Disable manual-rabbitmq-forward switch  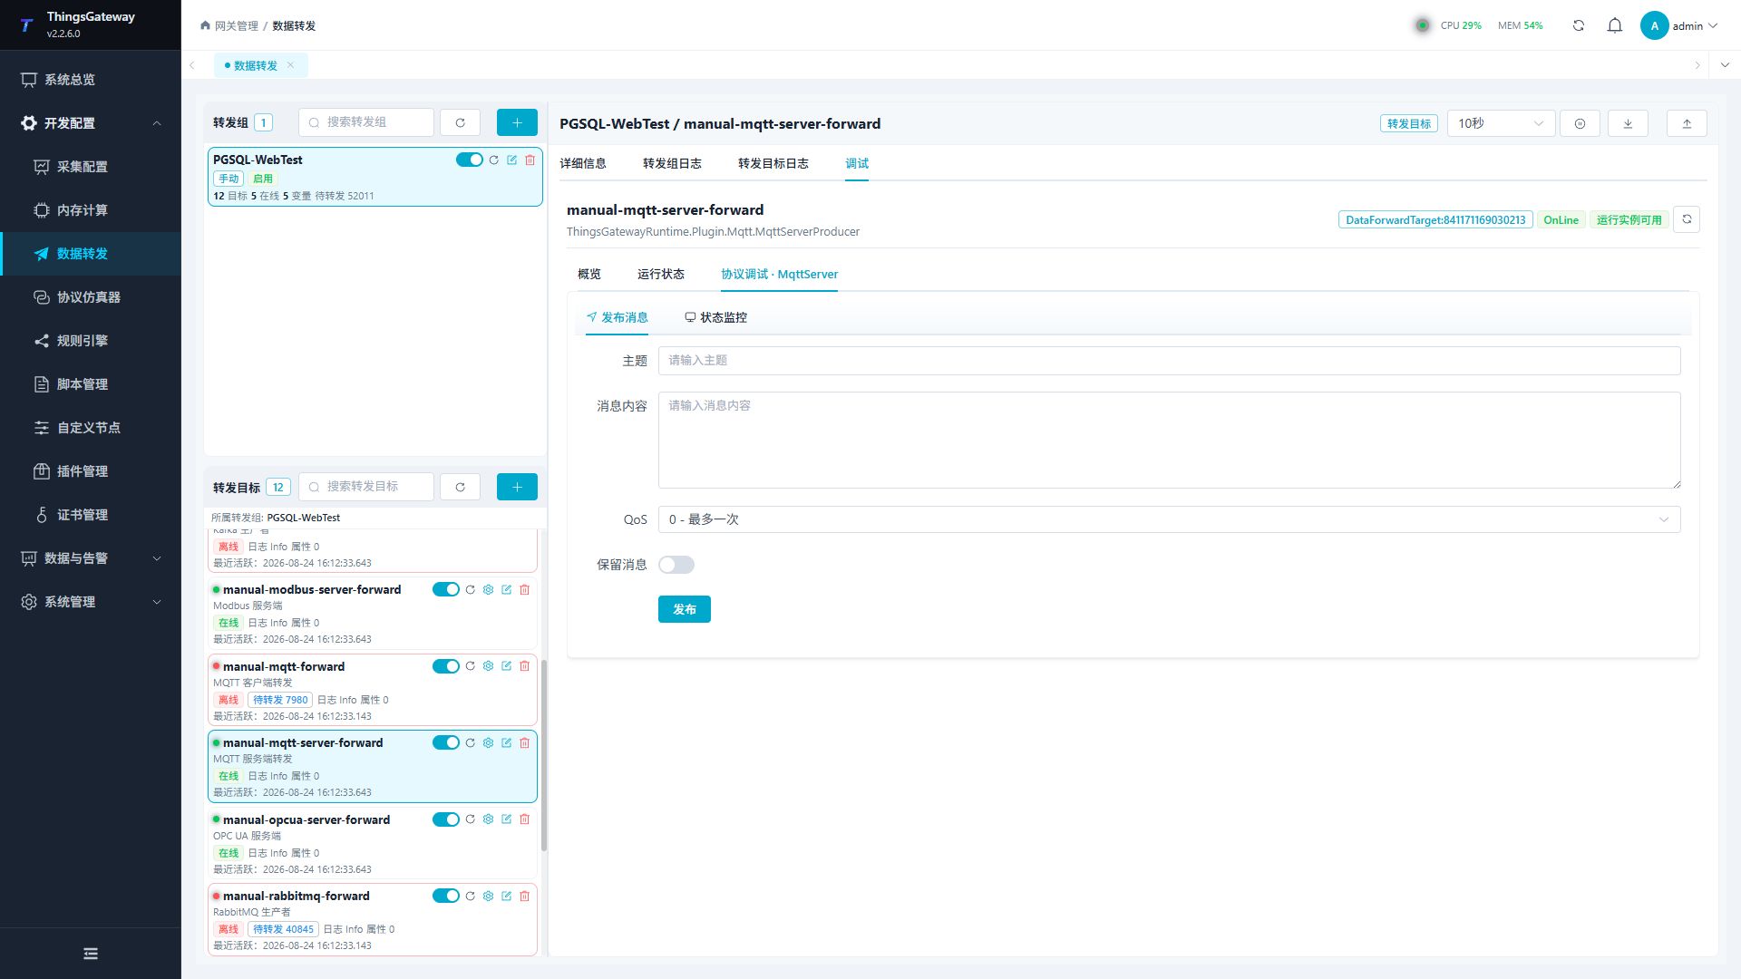click(x=445, y=896)
